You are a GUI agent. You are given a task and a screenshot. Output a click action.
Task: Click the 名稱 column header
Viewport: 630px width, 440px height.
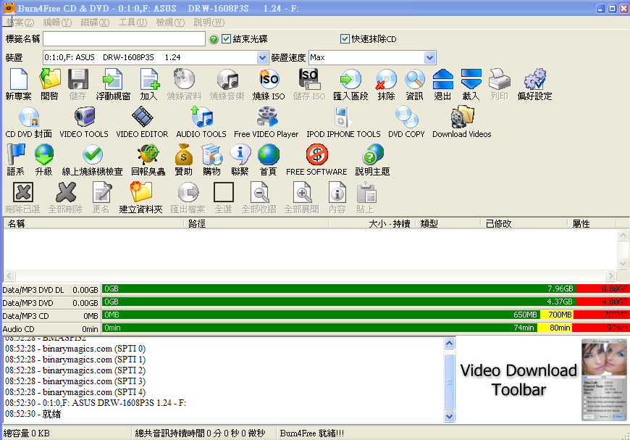(x=94, y=224)
